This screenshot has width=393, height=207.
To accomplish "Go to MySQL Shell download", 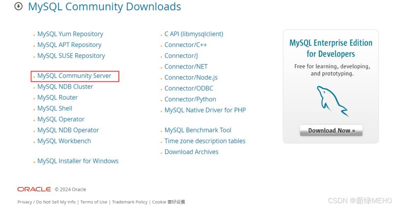I will click(55, 108).
